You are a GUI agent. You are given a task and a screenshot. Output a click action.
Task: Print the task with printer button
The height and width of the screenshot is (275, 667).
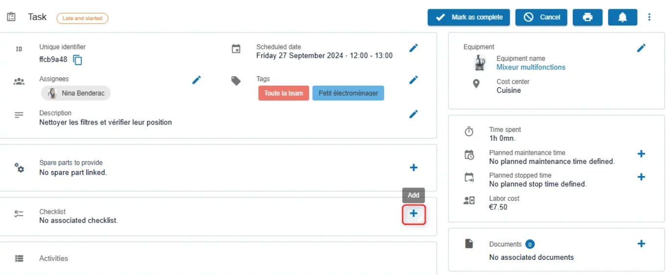[588, 17]
